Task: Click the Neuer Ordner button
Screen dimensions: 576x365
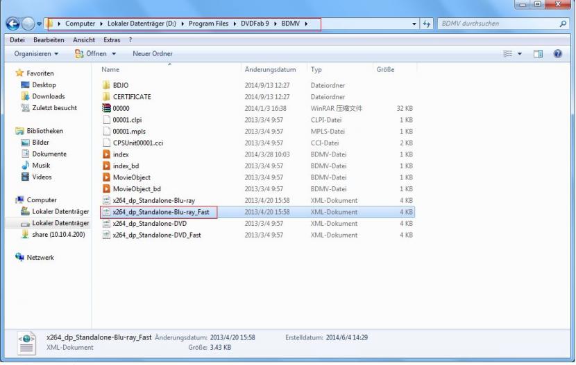Action: click(152, 53)
